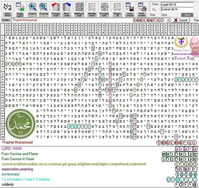The height and width of the screenshot is (188, 199).
Task: Select the expectation, yearning legend entry
Action: [x=17, y=169]
